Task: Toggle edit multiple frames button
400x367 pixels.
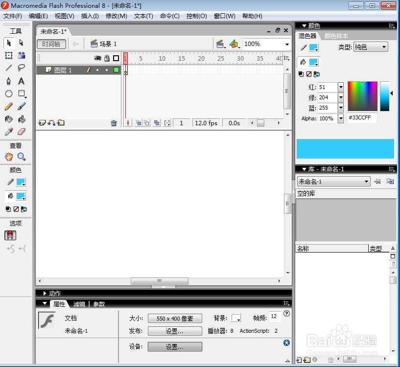Action: point(157,123)
